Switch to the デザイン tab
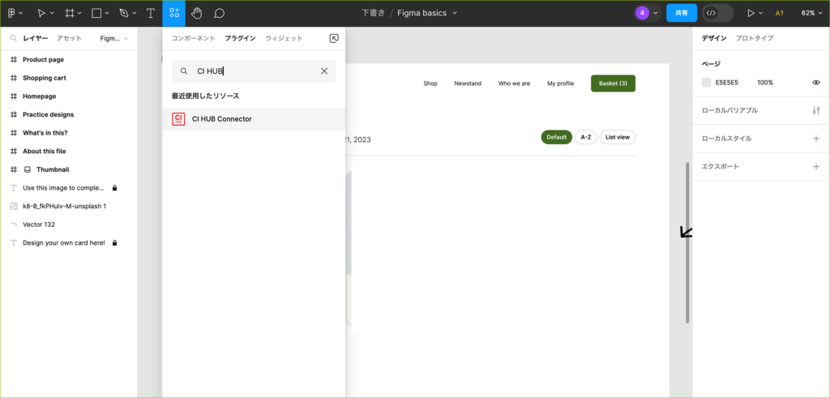The image size is (830, 398). coord(714,38)
